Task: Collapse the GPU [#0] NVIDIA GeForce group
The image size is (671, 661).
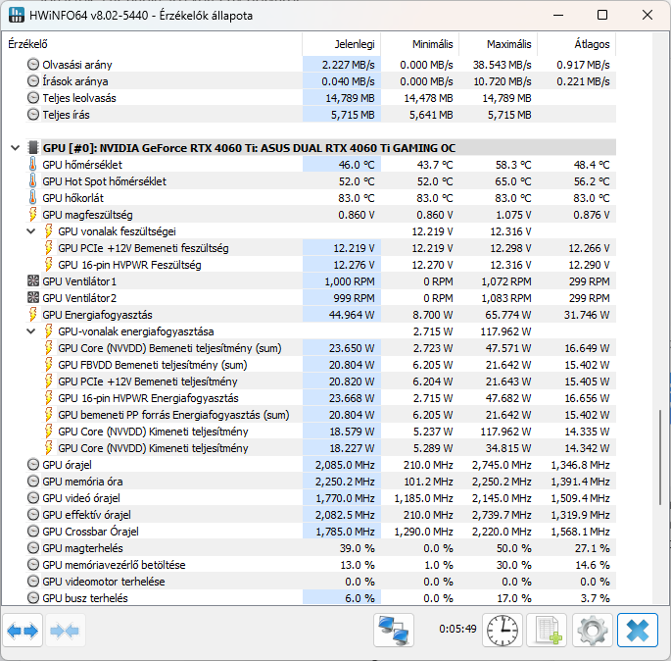Action: (16, 148)
